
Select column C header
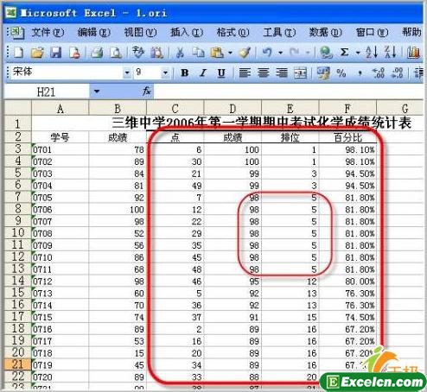point(175,108)
